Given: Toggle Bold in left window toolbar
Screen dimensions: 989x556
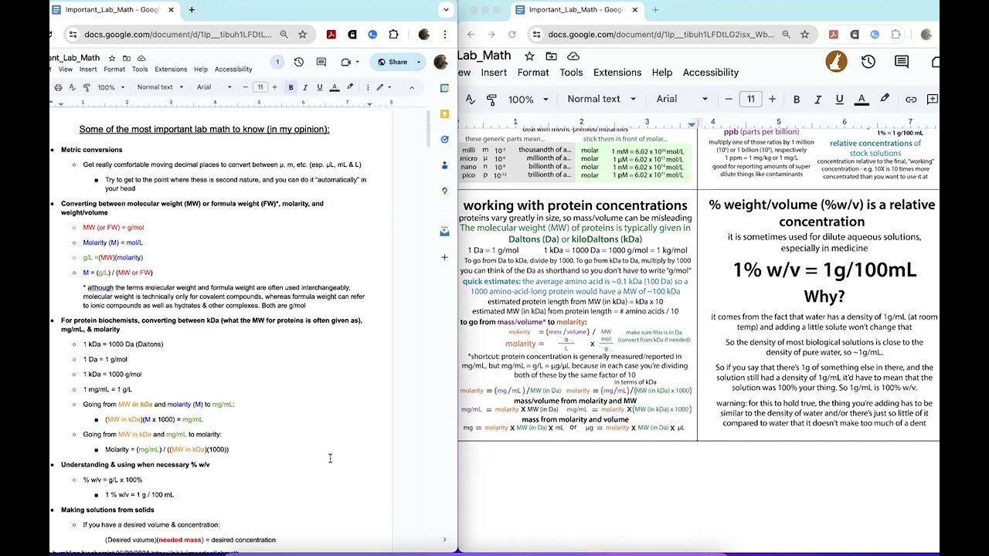Looking at the screenshot, I should pyautogui.click(x=291, y=87).
